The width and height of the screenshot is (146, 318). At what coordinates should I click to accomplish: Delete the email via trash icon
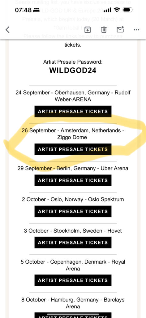[104, 30]
